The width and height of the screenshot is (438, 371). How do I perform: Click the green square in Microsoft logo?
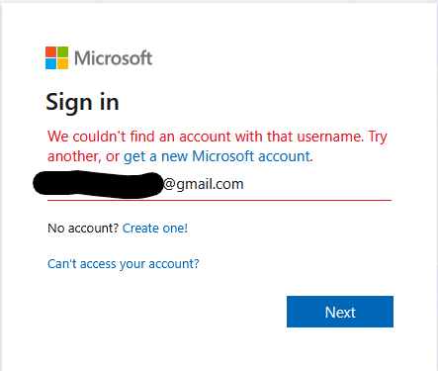point(62,52)
